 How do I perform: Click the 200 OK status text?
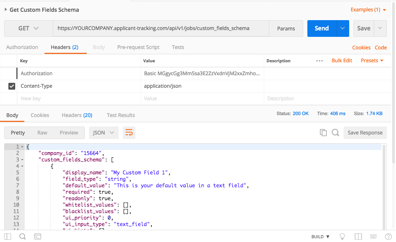click(301, 114)
